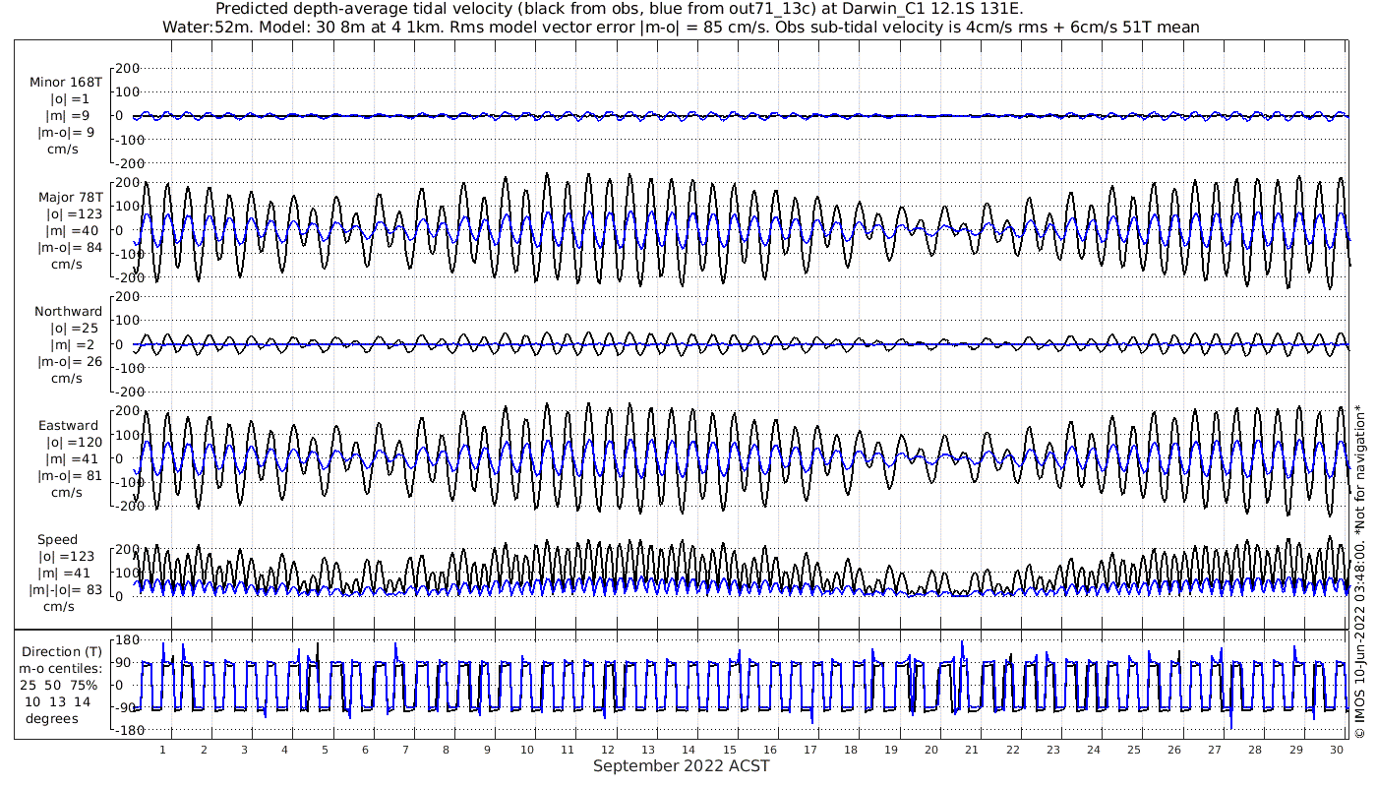
Task: Click the "180" tick of the Direction panel
Action: coord(127,639)
